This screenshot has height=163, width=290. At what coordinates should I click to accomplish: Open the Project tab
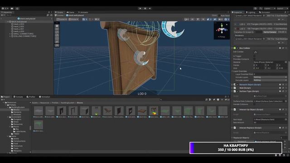pos(5,97)
